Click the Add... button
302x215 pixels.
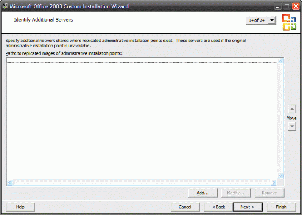point(203,193)
